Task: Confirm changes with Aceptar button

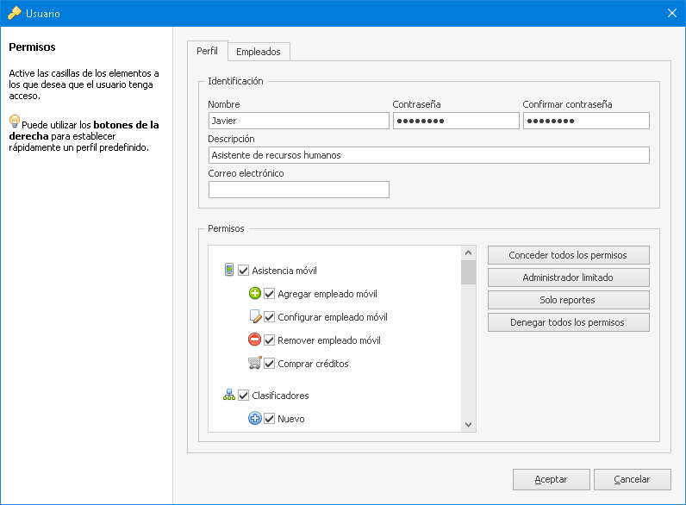Action: [551, 479]
